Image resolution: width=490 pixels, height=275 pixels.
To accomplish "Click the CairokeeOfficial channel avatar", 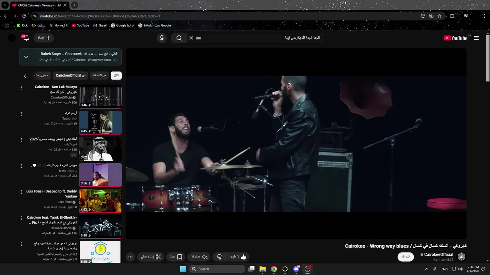I will pos(461,257).
